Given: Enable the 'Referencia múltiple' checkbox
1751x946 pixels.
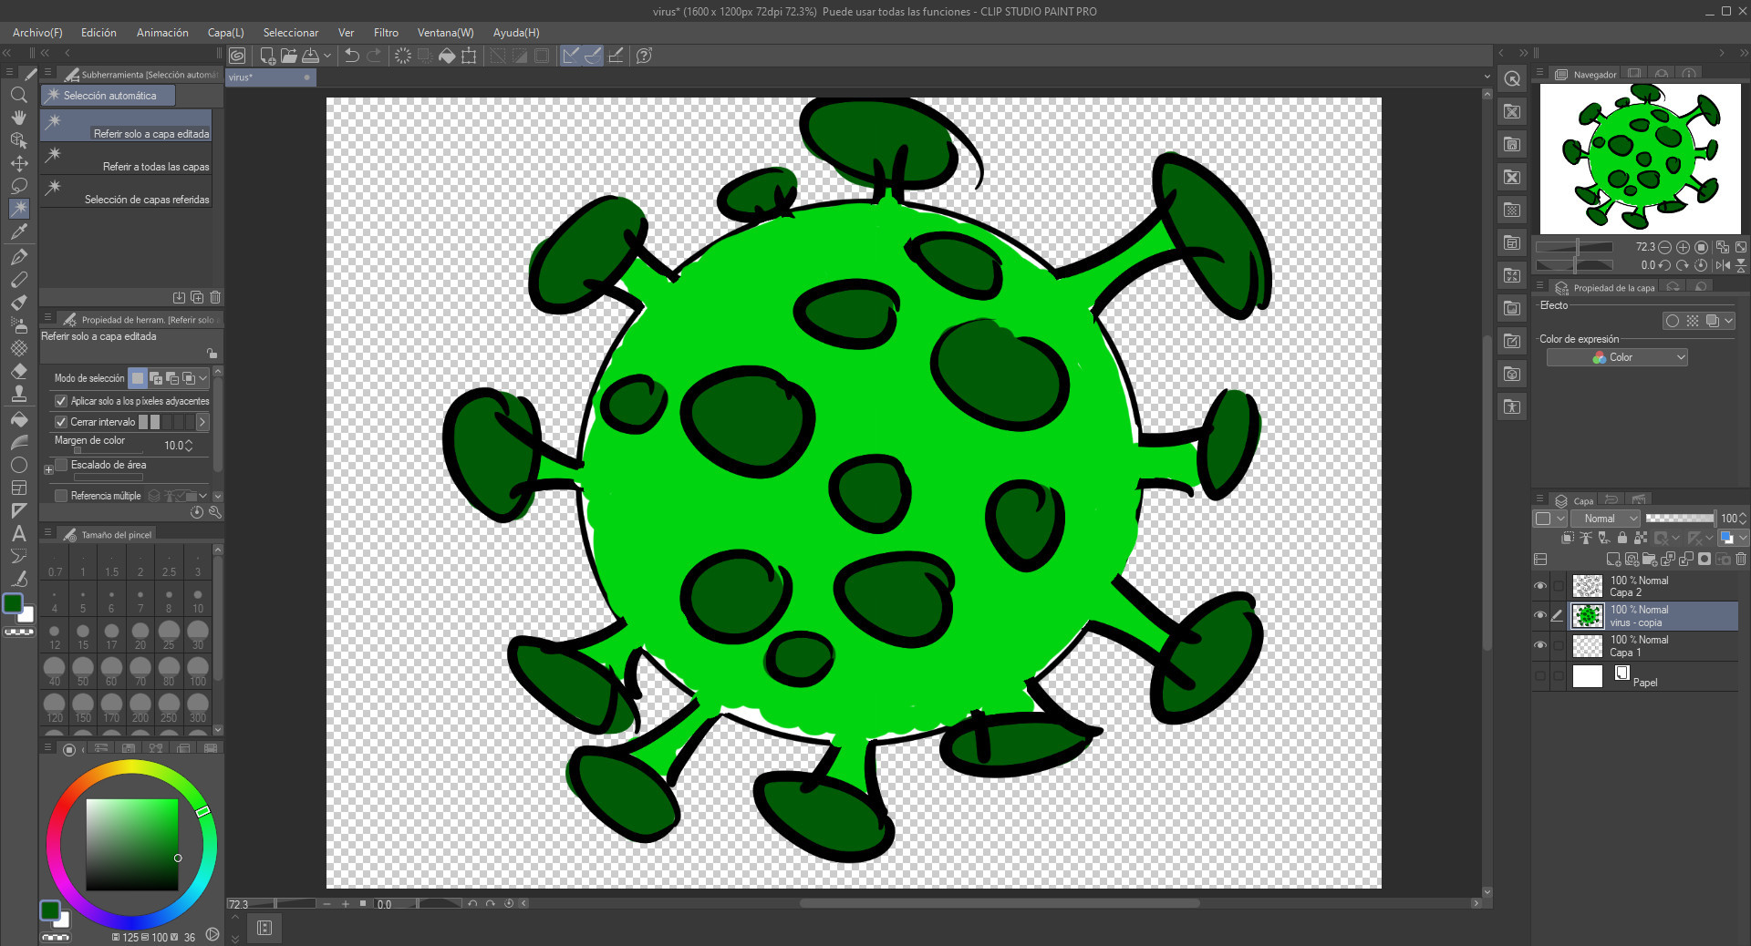Looking at the screenshot, I should tap(61, 496).
